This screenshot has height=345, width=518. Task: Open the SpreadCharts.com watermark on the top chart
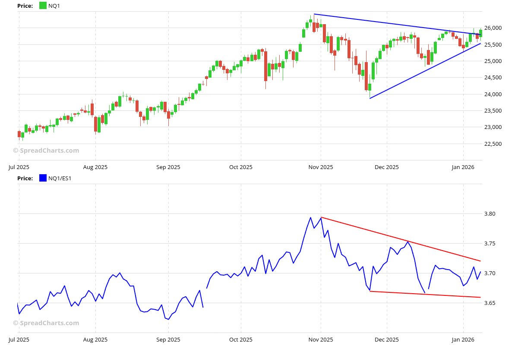click(46, 150)
